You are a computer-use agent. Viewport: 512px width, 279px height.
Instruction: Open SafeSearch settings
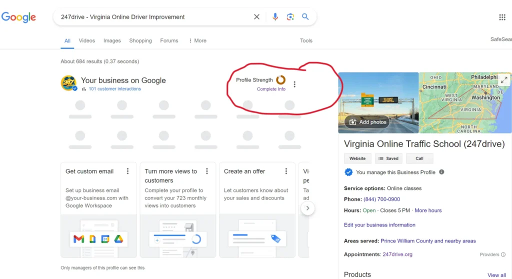(x=501, y=39)
